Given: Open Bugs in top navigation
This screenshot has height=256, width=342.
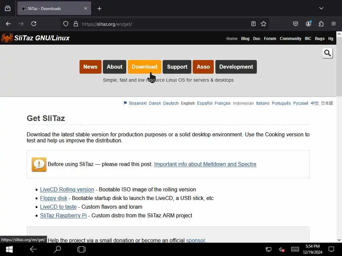Looking at the screenshot, I should [320, 39].
